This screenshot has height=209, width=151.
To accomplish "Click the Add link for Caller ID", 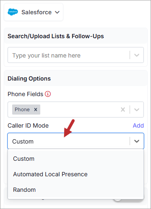I will 138,125.
